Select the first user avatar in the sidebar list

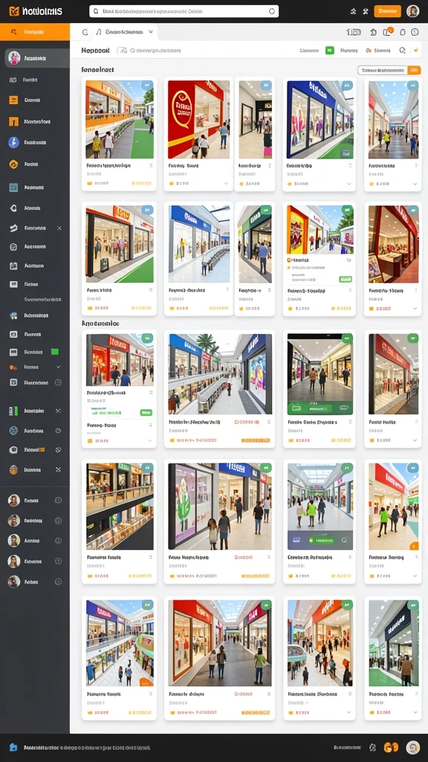(x=14, y=500)
